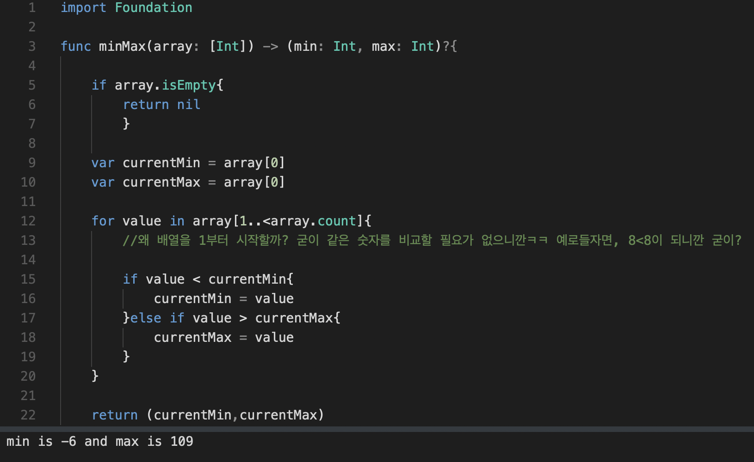Screen dimensions: 754x462
Task: Click output text 'min is -6 and max is 109'
Action: [100, 442]
